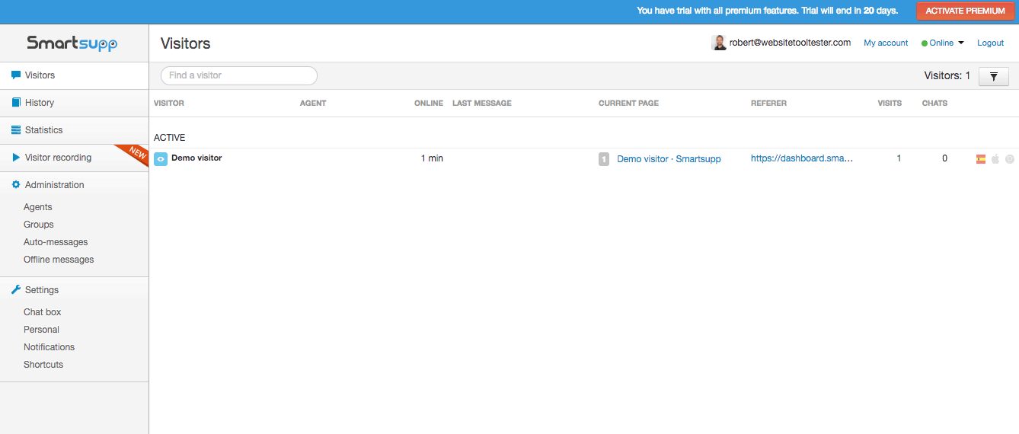Viewport: 1019px width, 434px height.
Task: Click the REFERER column header
Action: (x=768, y=104)
